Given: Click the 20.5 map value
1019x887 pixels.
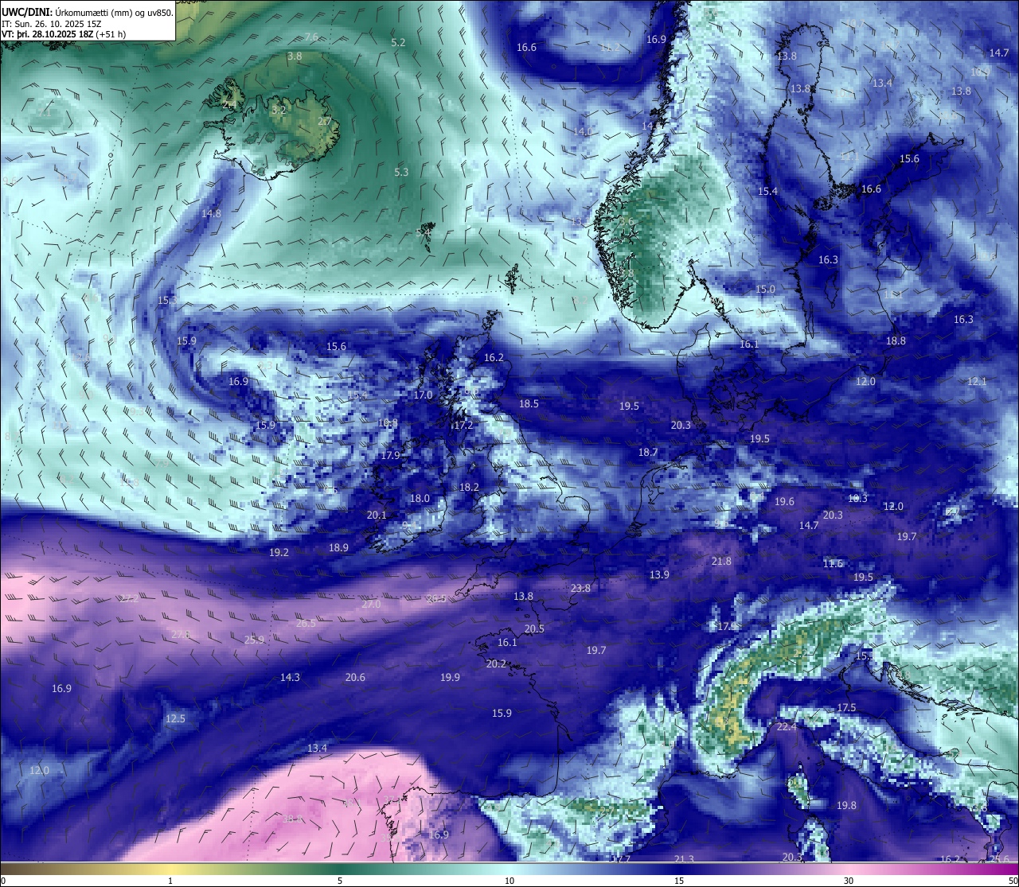Looking at the screenshot, I should click(x=534, y=629).
